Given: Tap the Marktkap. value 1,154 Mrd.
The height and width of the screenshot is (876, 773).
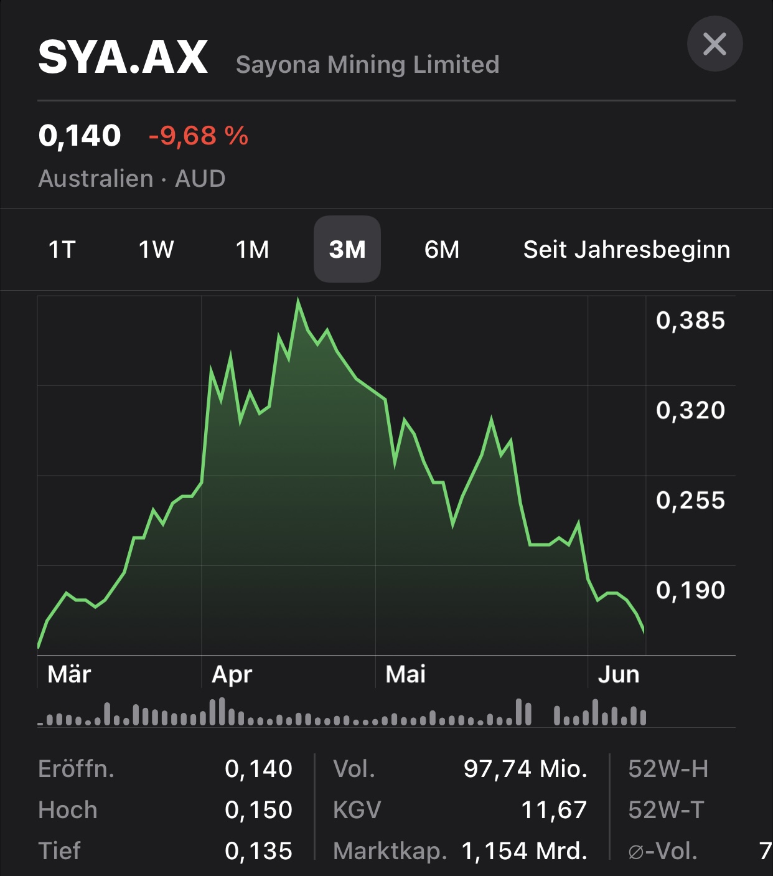Looking at the screenshot, I should coord(524,851).
